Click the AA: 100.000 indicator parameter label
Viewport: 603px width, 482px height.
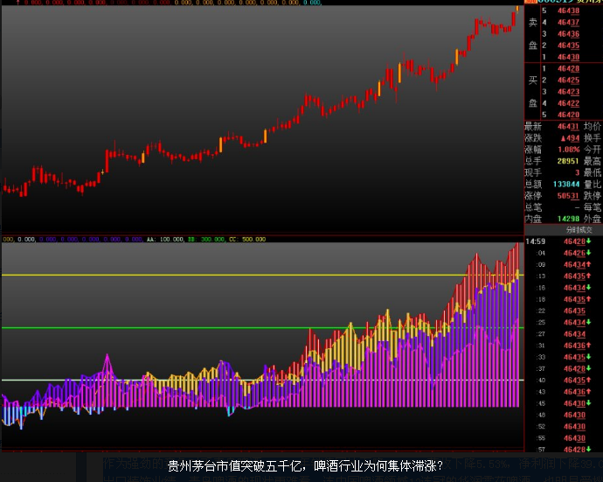click(165, 239)
